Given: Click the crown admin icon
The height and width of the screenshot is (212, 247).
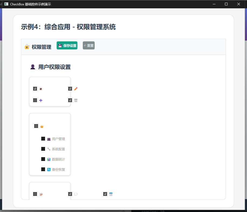Looking at the screenshot, I should (x=42, y=126).
